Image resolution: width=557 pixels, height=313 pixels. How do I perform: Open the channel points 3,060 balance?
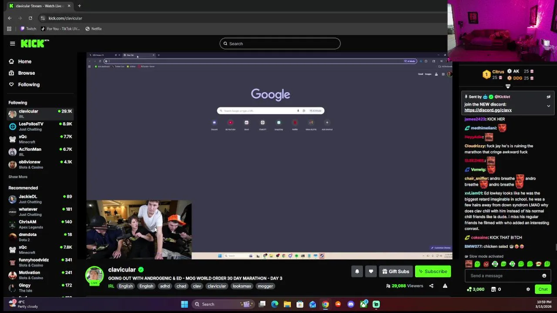click(x=475, y=289)
